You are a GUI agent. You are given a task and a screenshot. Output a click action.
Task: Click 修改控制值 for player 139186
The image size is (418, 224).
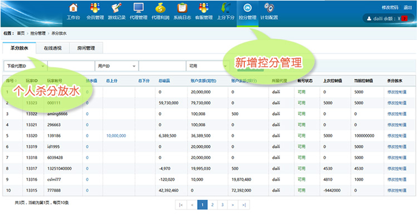[x=397, y=136]
